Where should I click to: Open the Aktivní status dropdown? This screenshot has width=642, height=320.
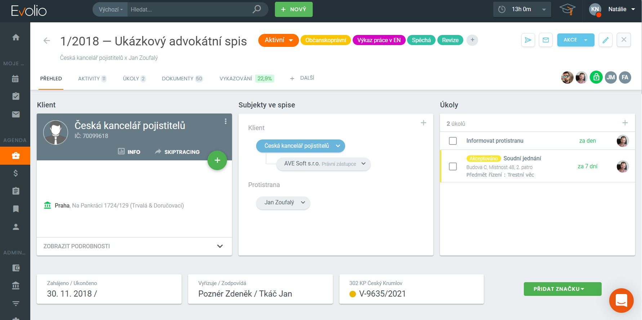tap(278, 40)
